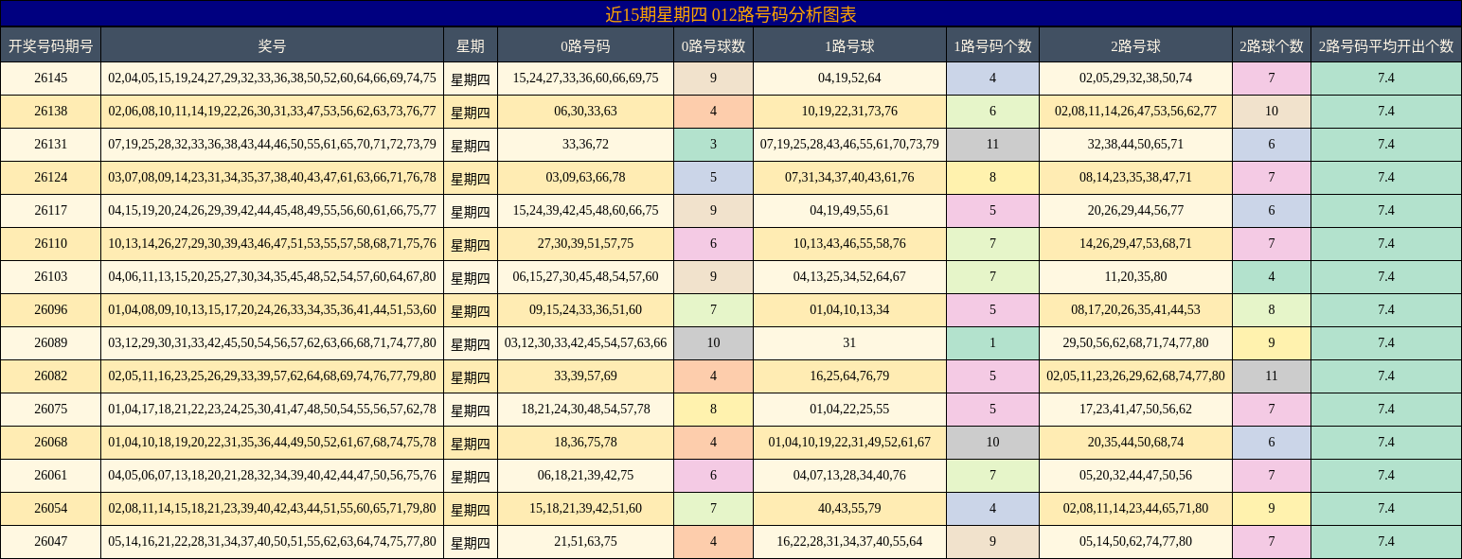Click the 奖号 cell starting 02,04,05,15,19

(x=272, y=79)
